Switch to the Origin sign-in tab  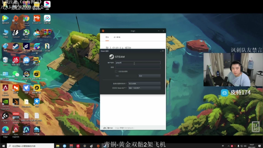[x=107, y=37]
